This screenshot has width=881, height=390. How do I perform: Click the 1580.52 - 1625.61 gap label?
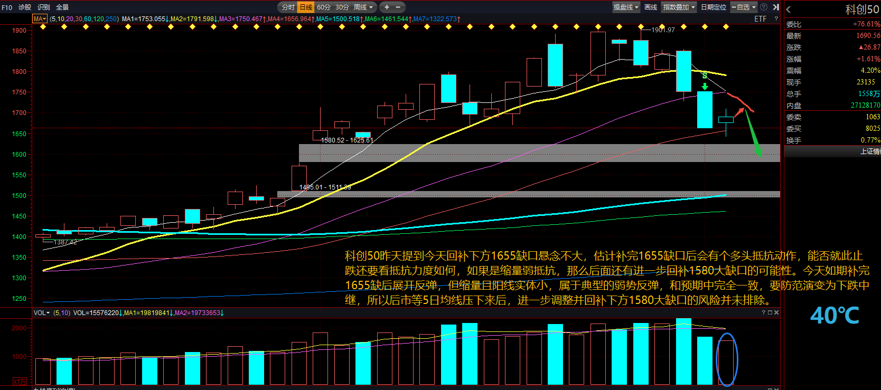point(347,140)
